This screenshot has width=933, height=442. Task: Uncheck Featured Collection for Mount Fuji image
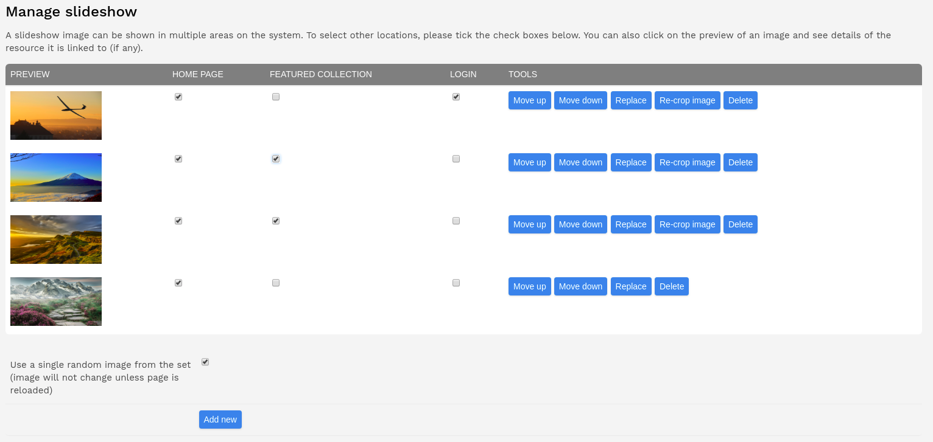[x=276, y=159]
